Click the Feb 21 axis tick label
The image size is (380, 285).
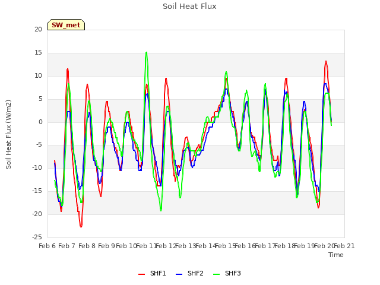point(344,246)
